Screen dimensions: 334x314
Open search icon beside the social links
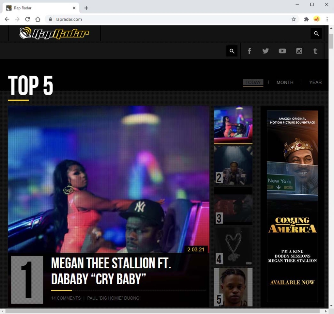tap(232, 51)
